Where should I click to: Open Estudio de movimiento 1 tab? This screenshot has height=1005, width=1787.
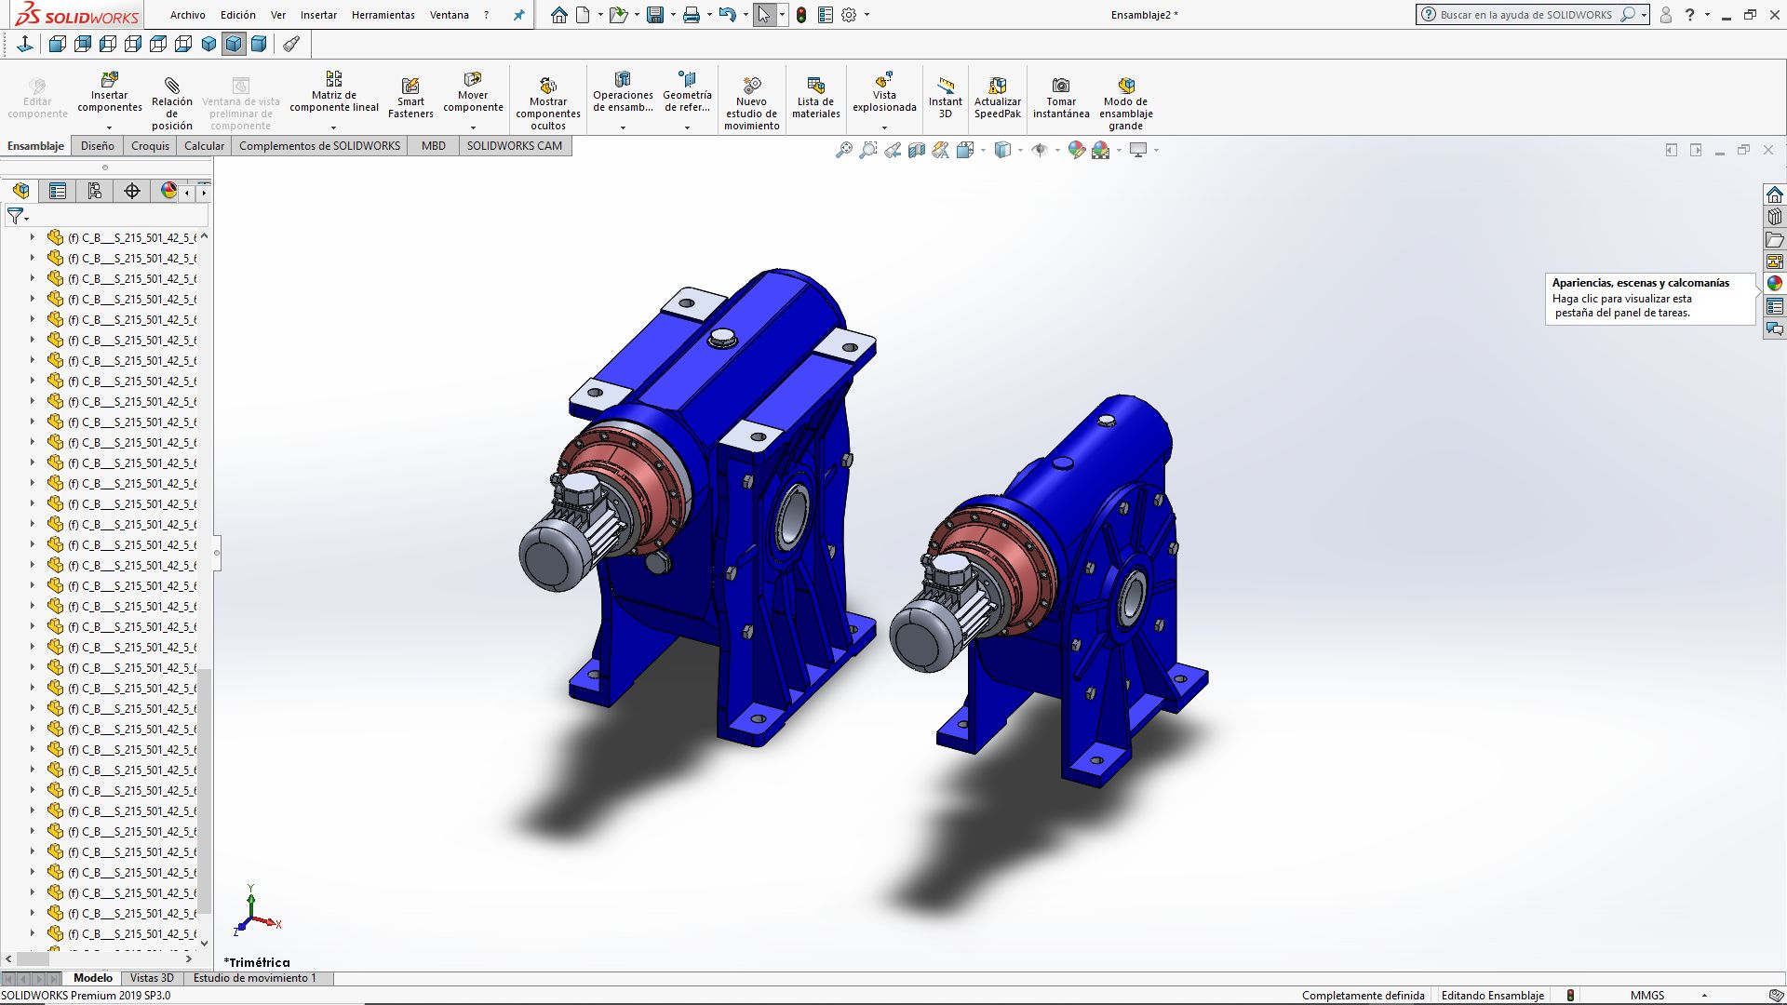tap(255, 978)
